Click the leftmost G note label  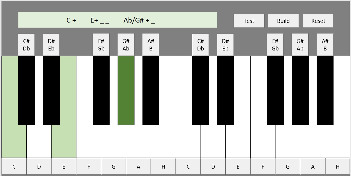[113, 167]
